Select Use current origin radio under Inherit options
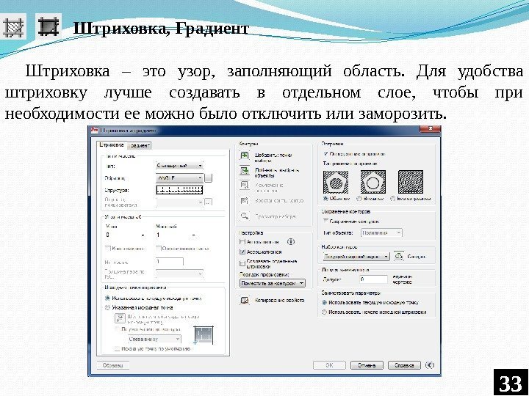The image size is (529, 396). [325, 302]
